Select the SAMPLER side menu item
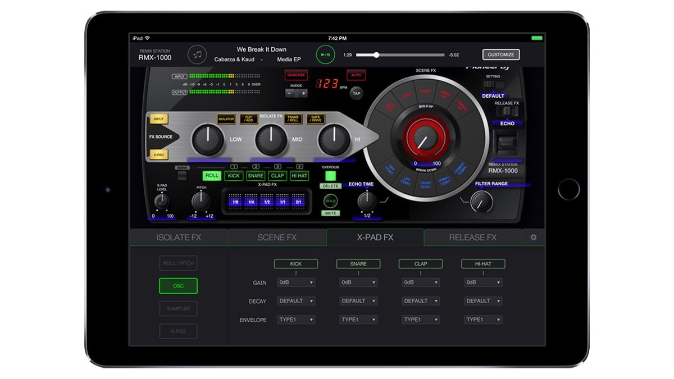Image resolution: width=674 pixels, height=379 pixels. click(178, 308)
